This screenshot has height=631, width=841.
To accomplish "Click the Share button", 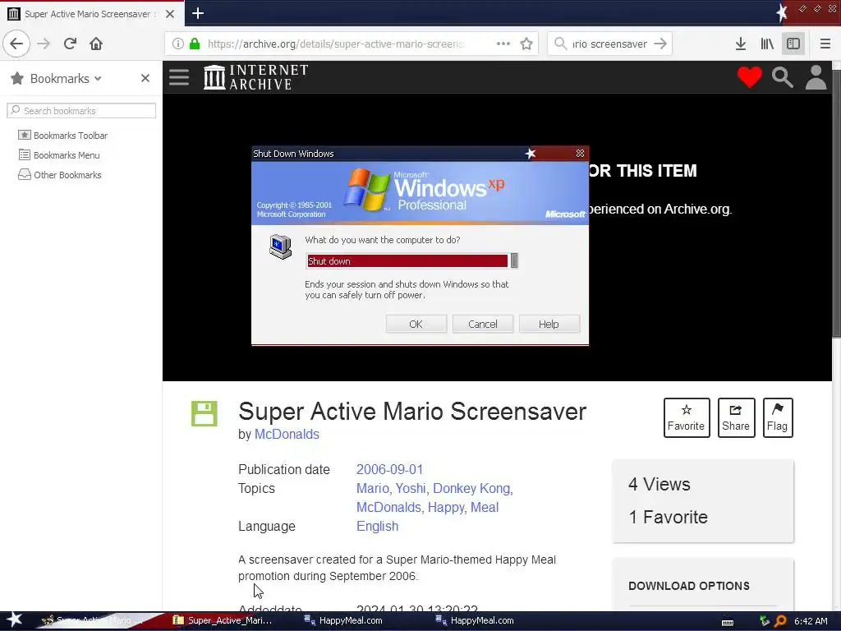I will (736, 417).
